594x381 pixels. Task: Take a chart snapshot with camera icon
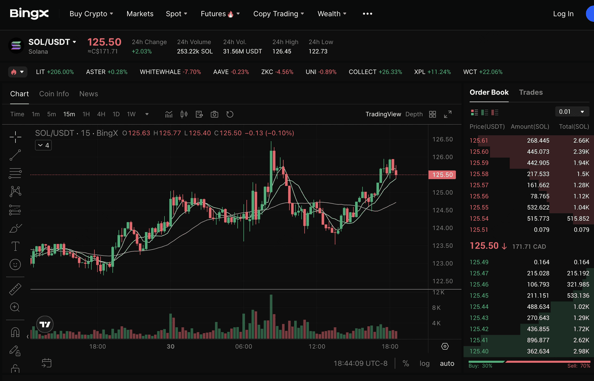pos(214,114)
